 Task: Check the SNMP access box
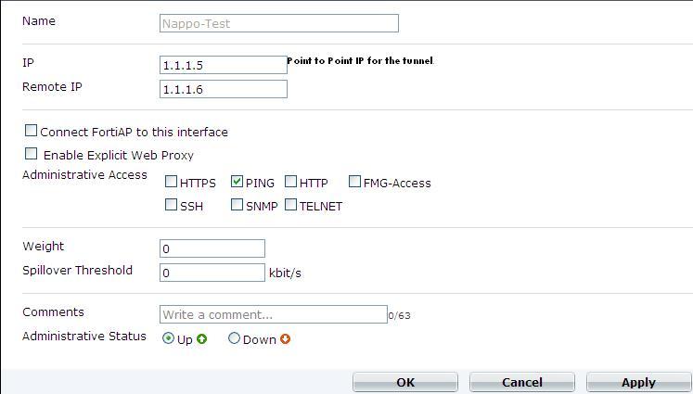237,205
